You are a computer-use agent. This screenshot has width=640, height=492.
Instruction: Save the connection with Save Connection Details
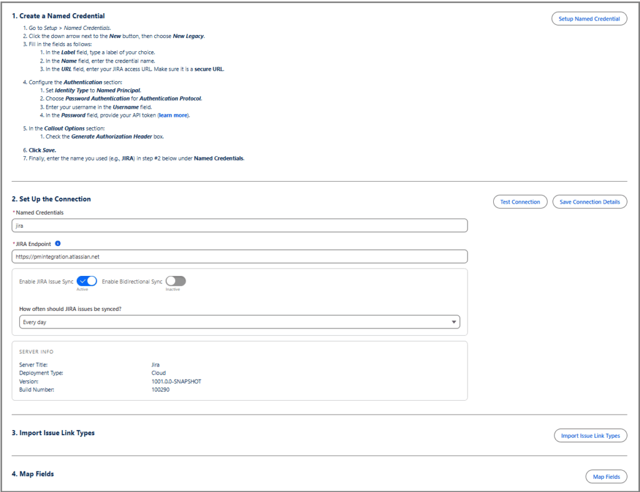point(589,202)
